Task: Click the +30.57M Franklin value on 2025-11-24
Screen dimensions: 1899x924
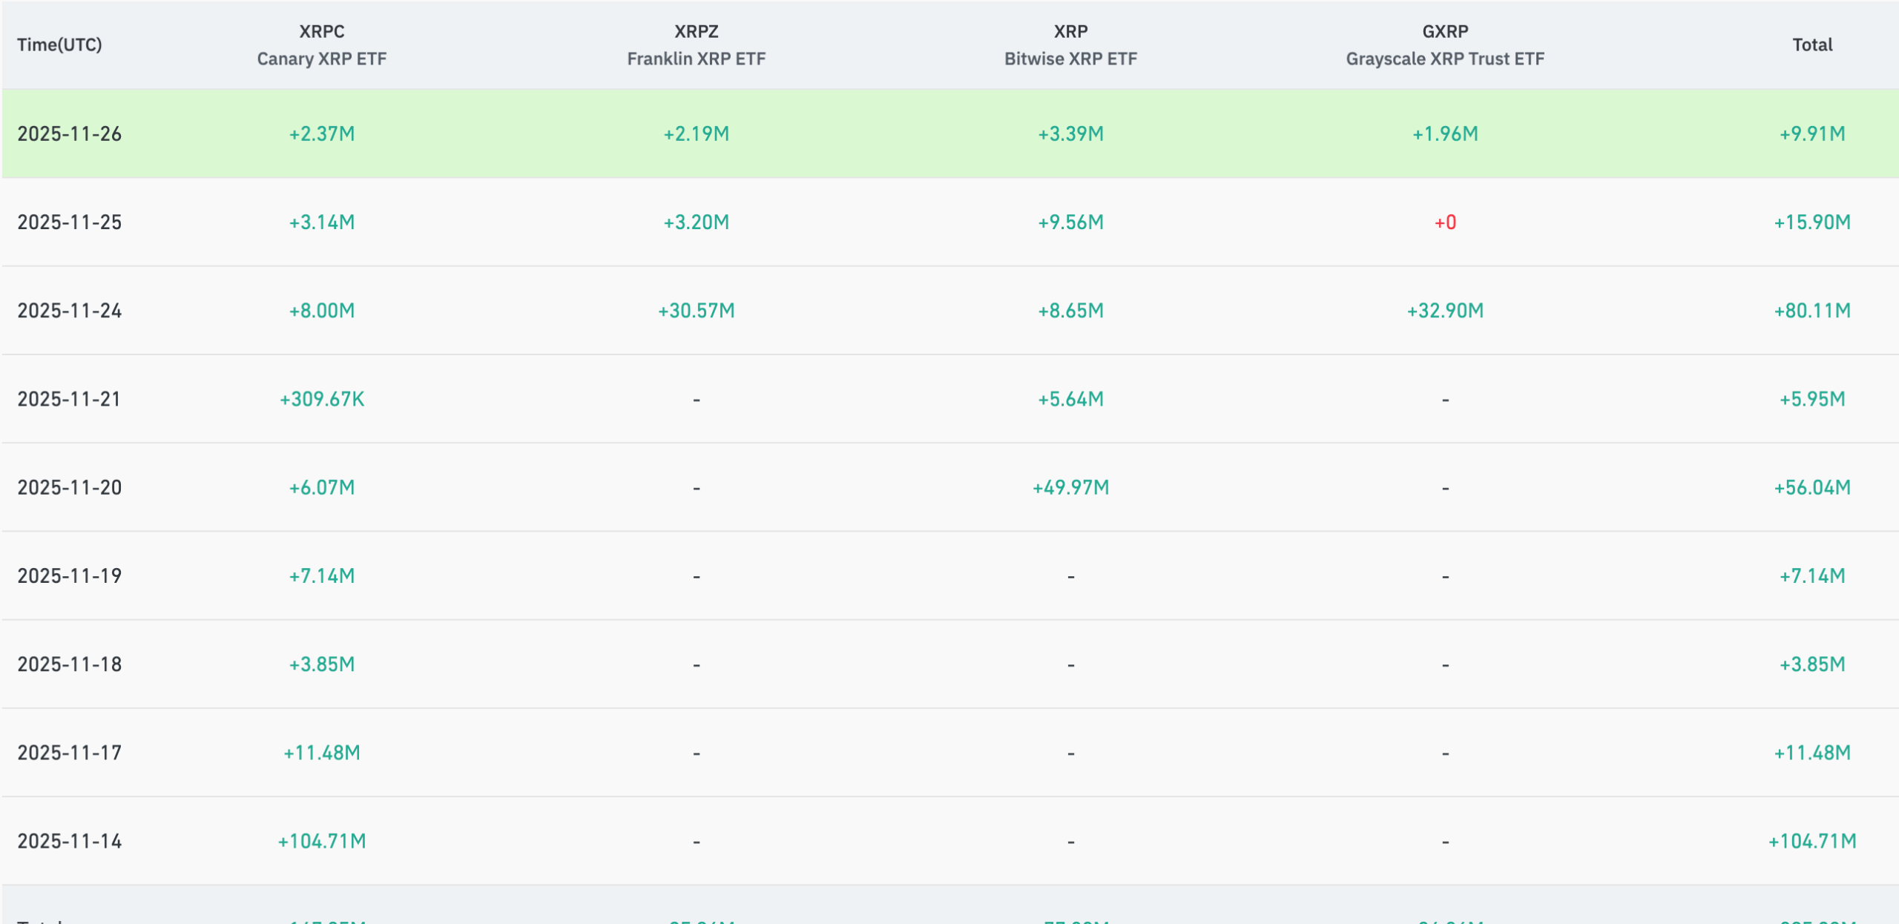Action: click(x=696, y=311)
